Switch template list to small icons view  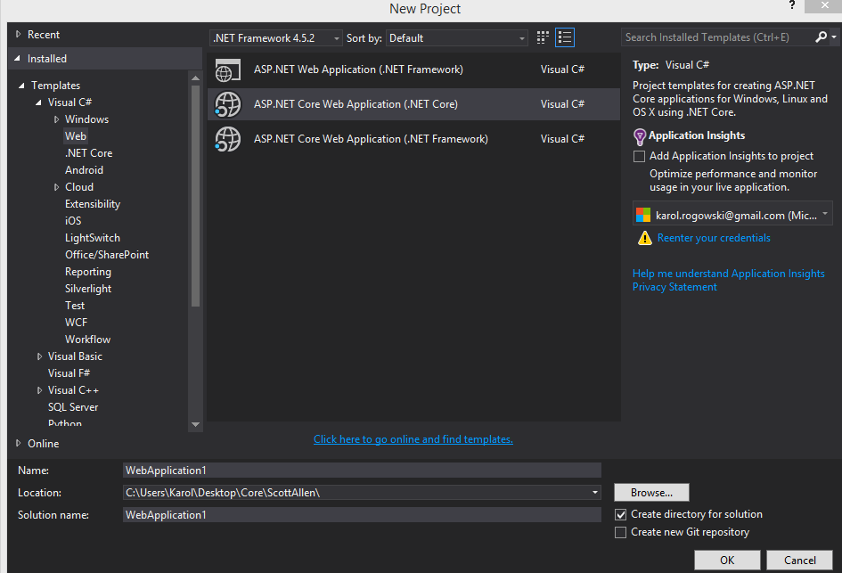(542, 37)
